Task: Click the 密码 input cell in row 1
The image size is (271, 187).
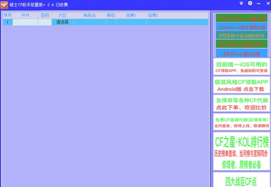Action: tap(45, 22)
